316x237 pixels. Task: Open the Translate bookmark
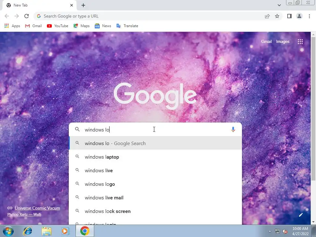tap(127, 26)
